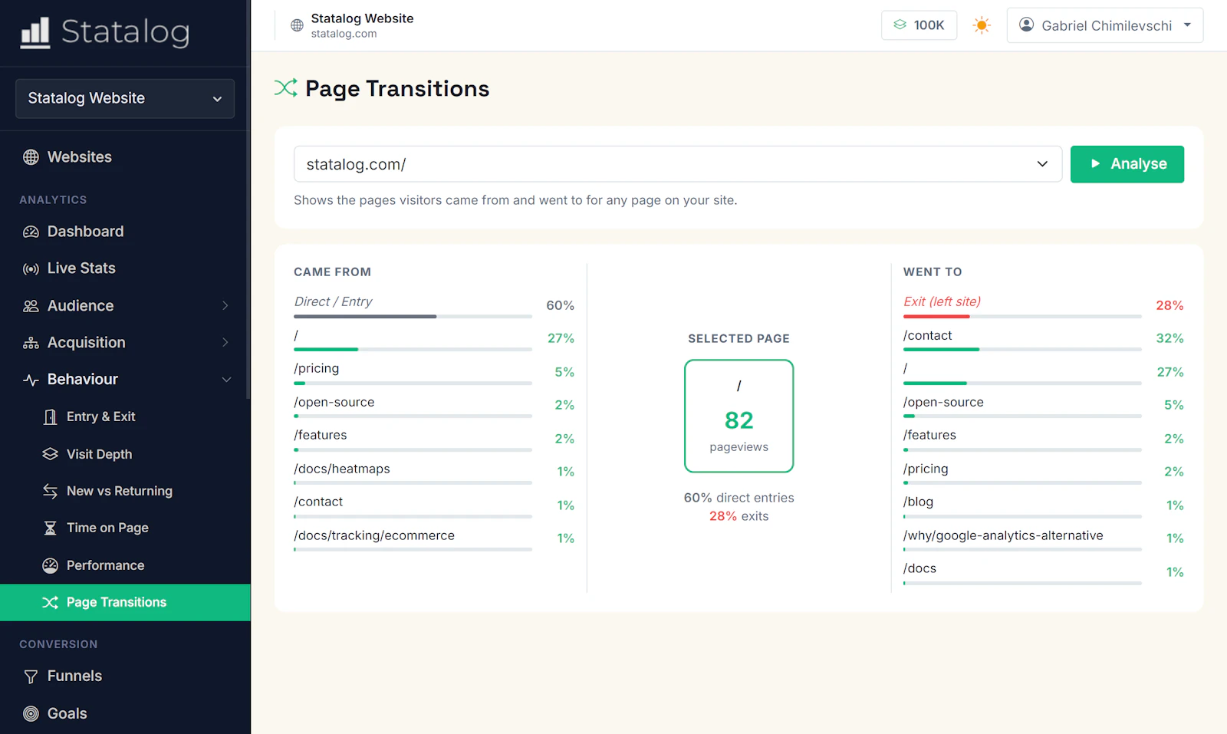Toggle the sun light/dark theme icon
The width and height of the screenshot is (1227, 734).
click(982, 25)
